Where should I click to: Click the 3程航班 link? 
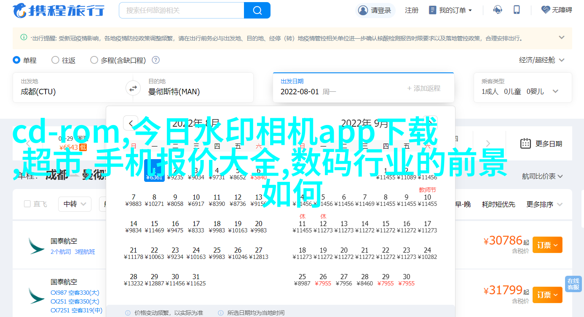pos(85,252)
